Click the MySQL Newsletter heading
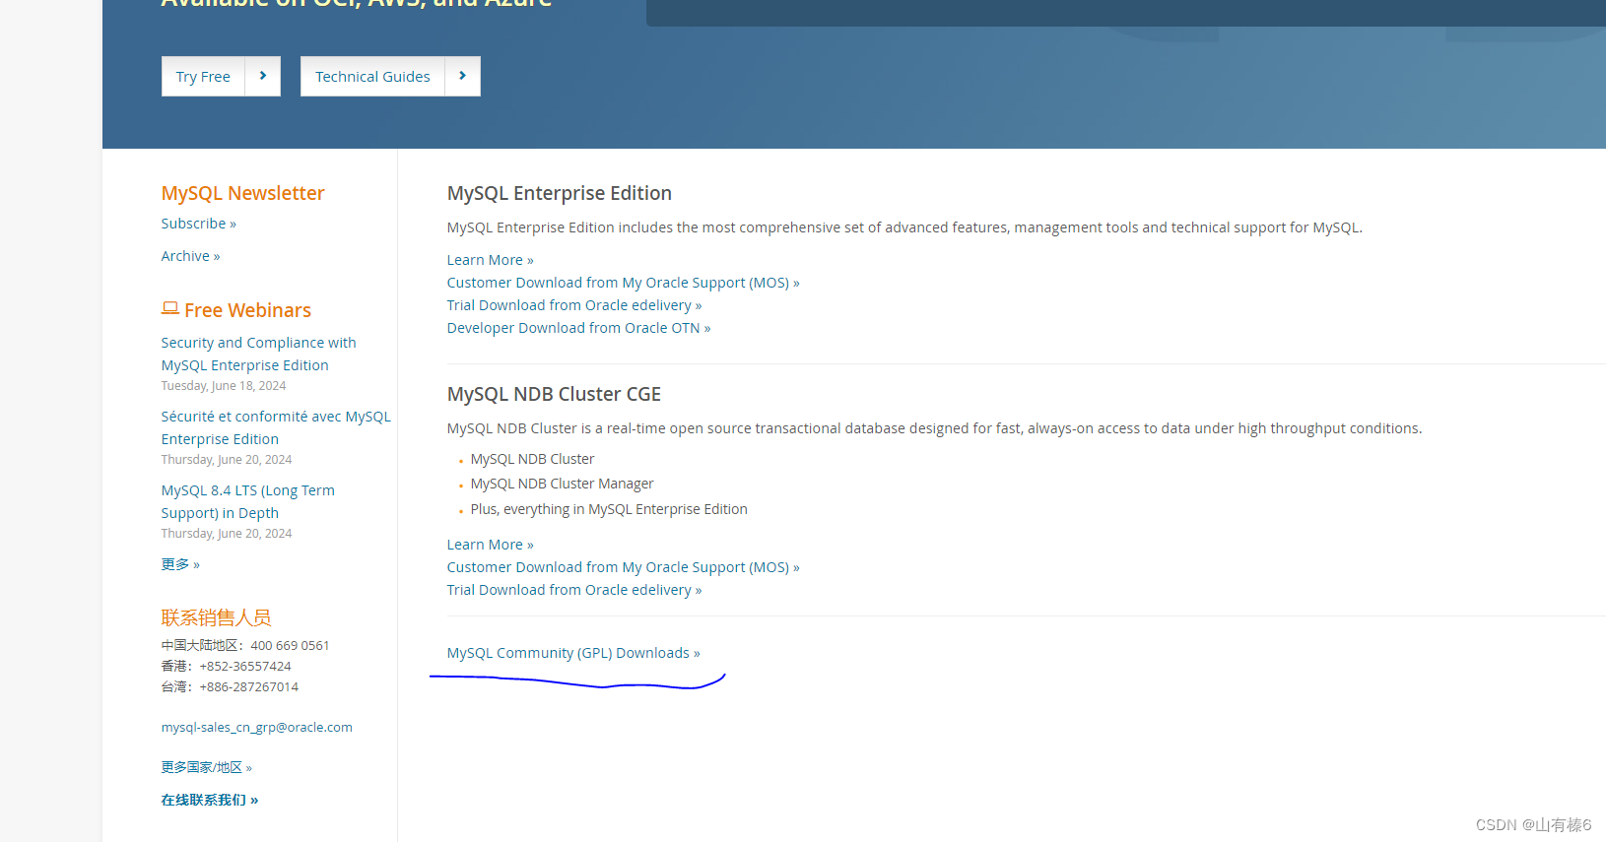 (x=243, y=193)
